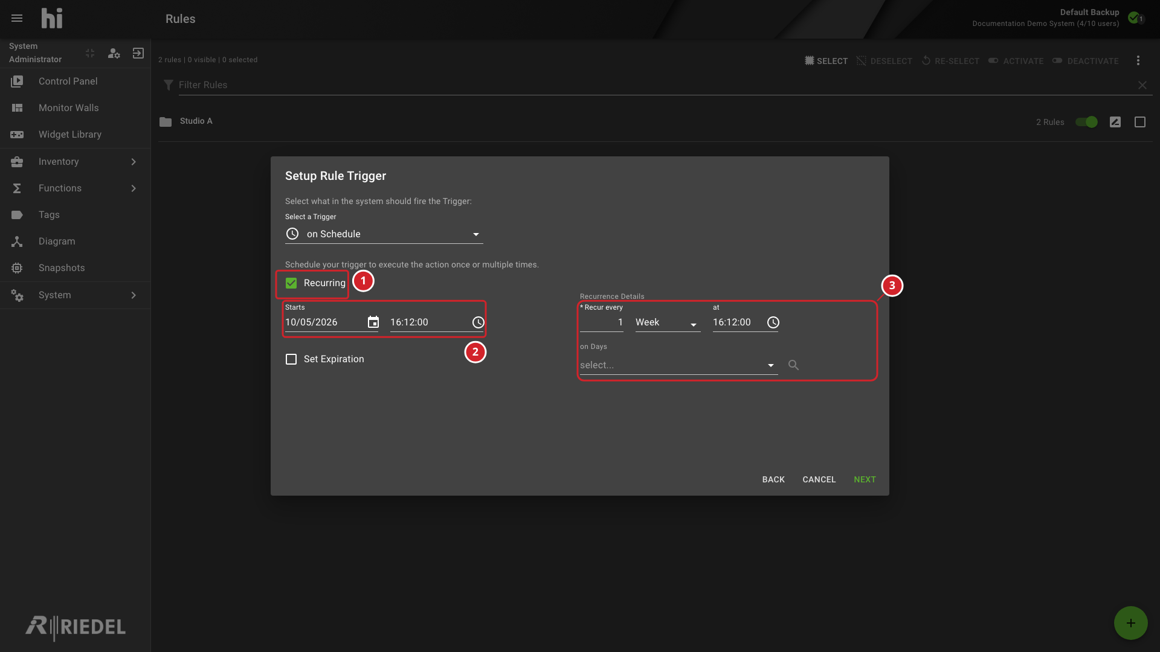Go to Control Panel in sidebar
Screen dimensions: 1160x652
[x=75, y=81]
